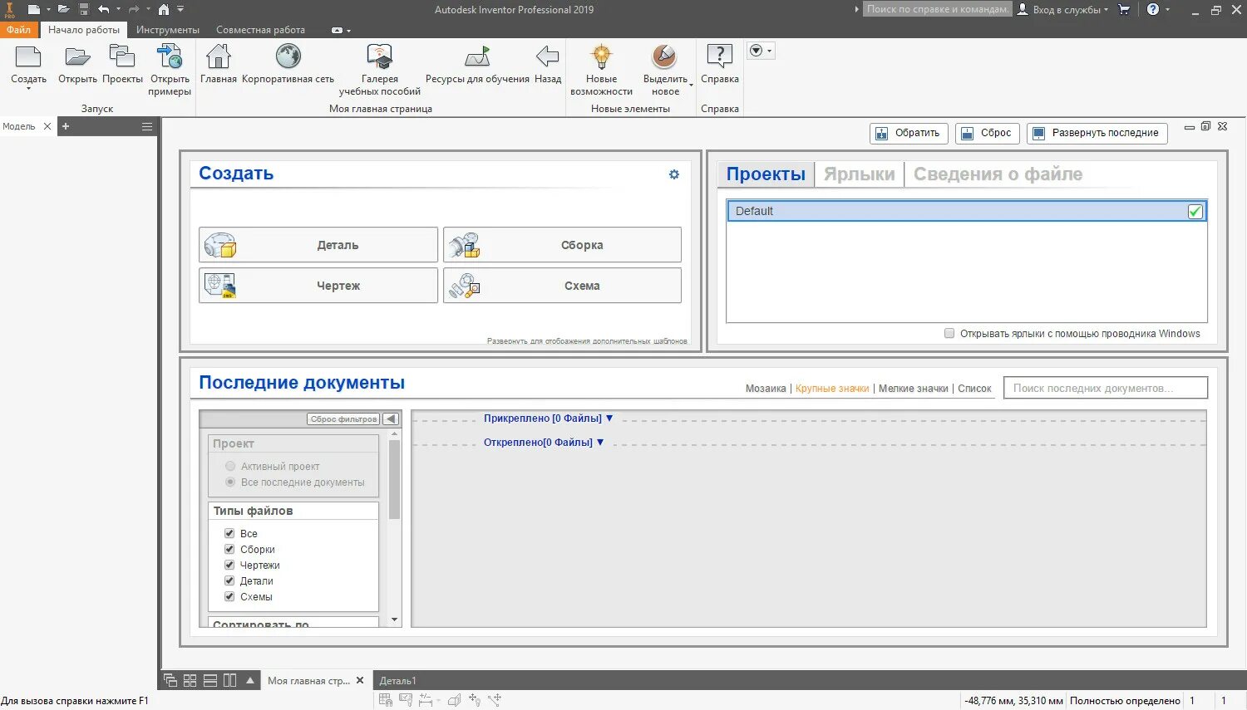Viewport: 1247px width, 710px height.
Task: Click the Открыть примеры icon
Action: (x=170, y=57)
